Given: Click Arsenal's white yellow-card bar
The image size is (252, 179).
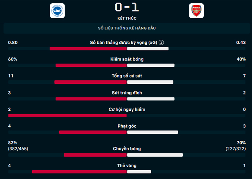Looking at the screenshot, I should click(139, 172).
